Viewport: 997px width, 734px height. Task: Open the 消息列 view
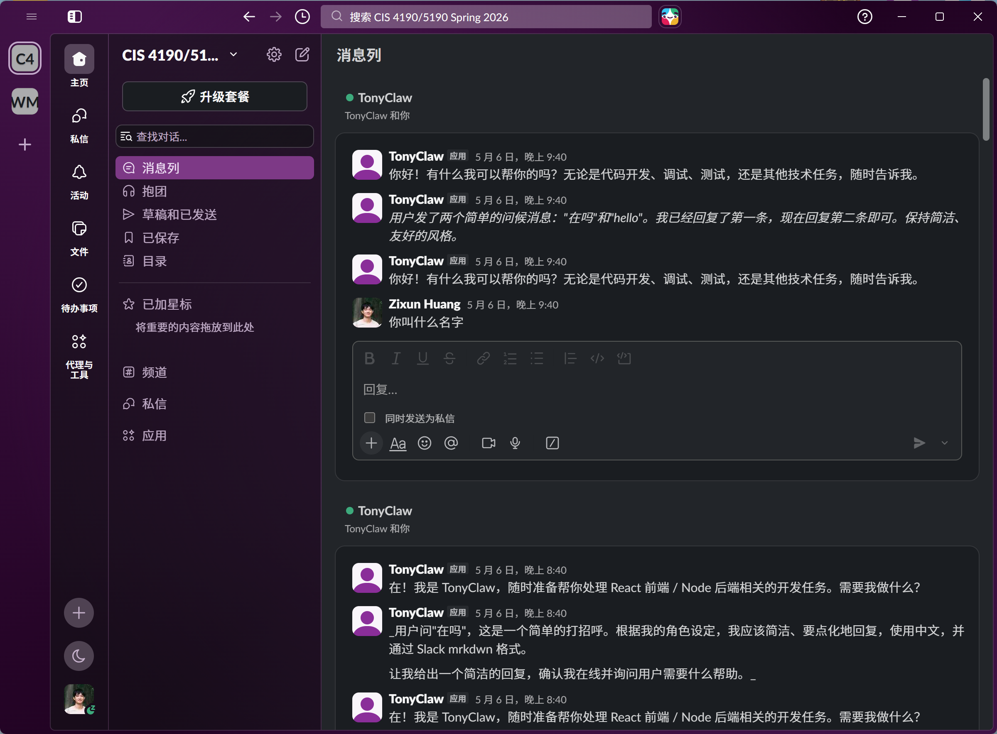[x=215, y=168]
